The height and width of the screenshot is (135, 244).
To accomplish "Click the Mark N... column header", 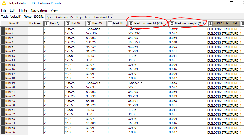I will (117, 24).
